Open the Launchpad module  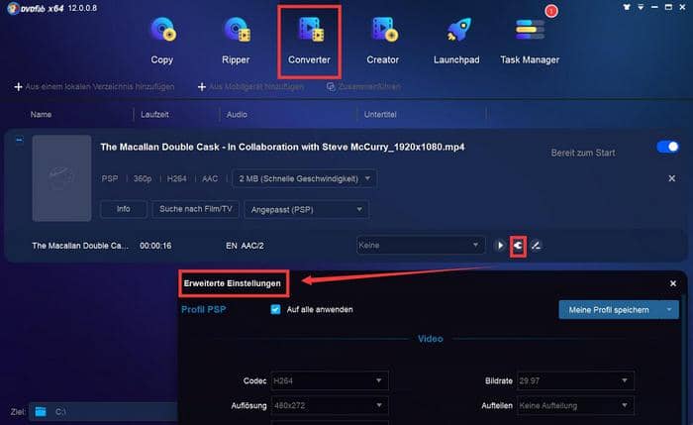(x=456, y=41)
